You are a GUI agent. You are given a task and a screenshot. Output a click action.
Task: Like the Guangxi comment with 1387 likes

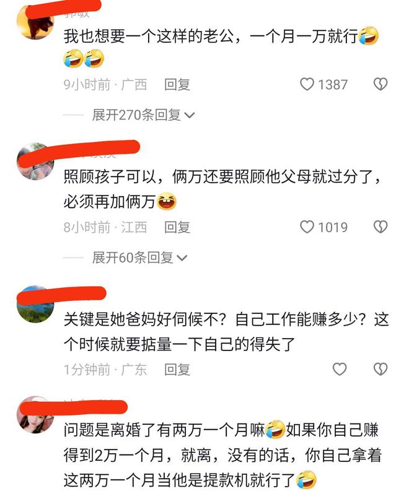point(307,84)
